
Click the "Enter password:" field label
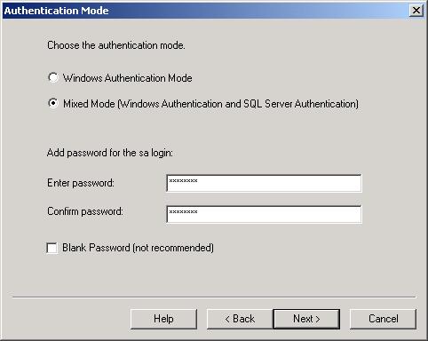[81, 183]
